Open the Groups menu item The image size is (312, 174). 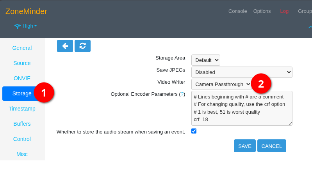tap(305, 11)
